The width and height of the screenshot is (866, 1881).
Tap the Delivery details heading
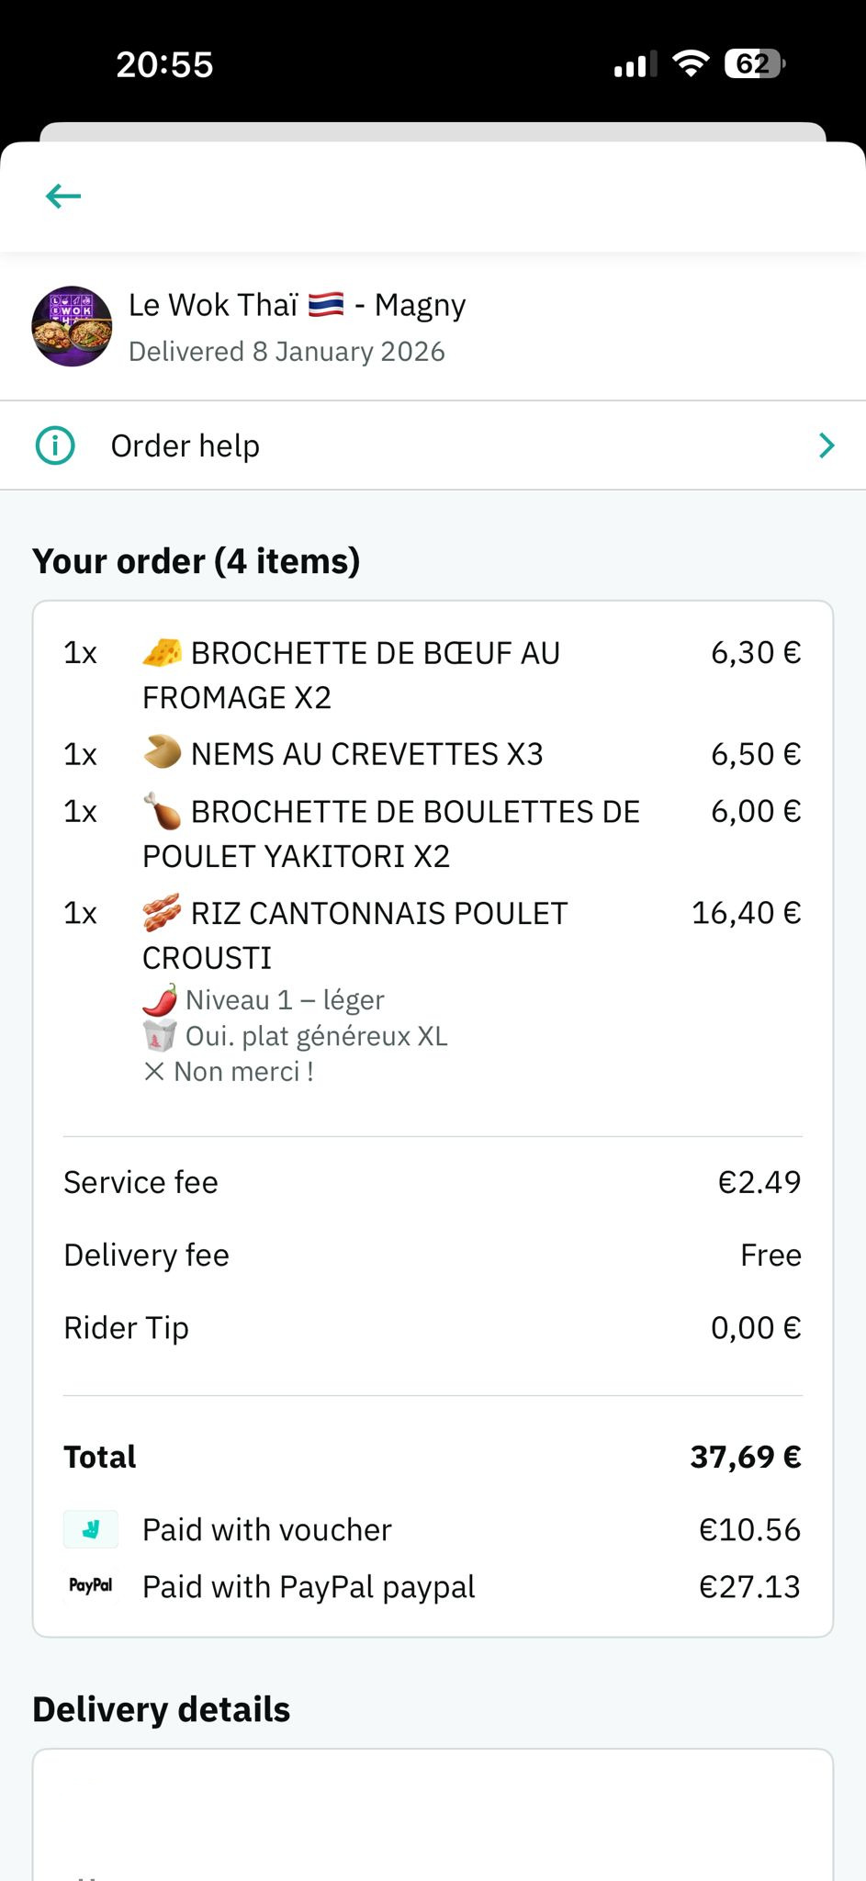coord(162,1709)
